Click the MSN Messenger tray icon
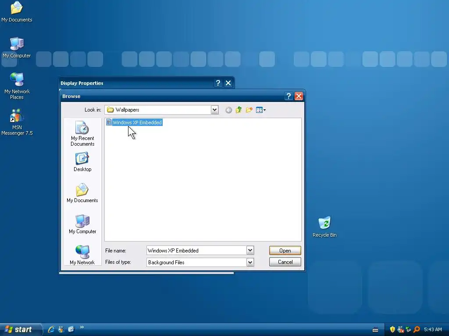 click(x=401, y=329)
